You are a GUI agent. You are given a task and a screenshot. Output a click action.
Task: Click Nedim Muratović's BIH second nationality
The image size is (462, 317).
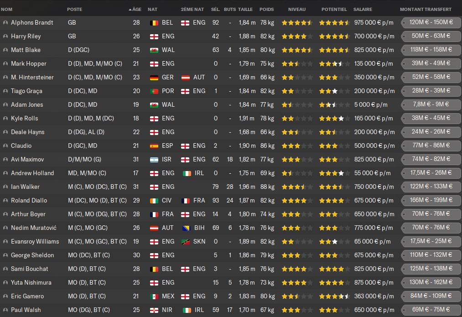(x=193, y=228)
